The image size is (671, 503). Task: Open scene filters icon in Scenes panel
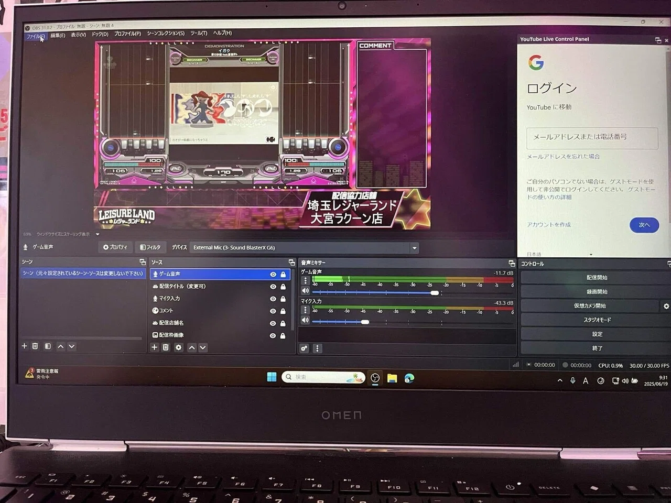pos(48,346)
